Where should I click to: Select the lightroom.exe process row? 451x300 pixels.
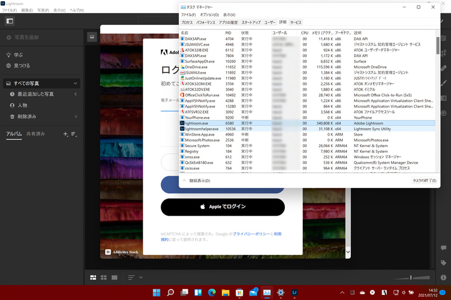coord(307,123)
